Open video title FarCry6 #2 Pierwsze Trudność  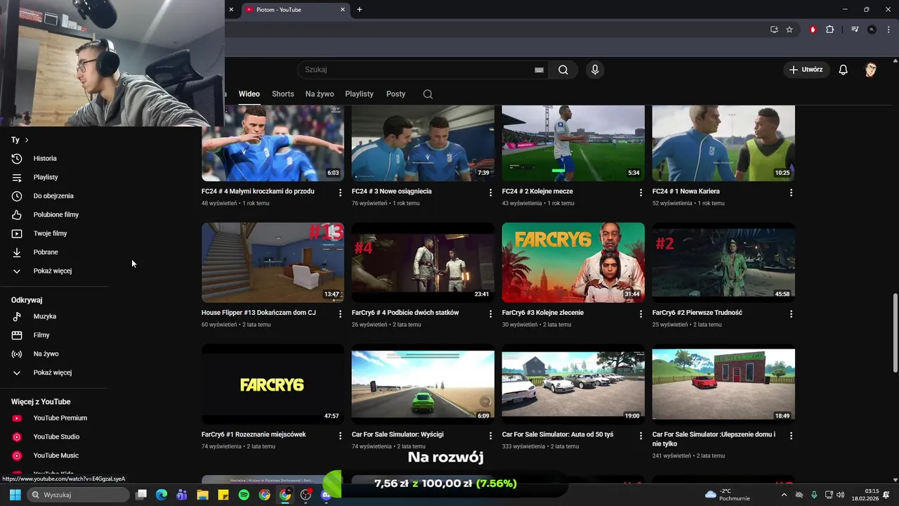click(x=697, y=313)
